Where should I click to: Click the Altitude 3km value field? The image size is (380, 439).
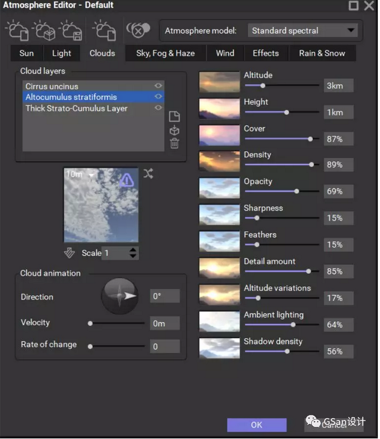(x=339, y=85)
